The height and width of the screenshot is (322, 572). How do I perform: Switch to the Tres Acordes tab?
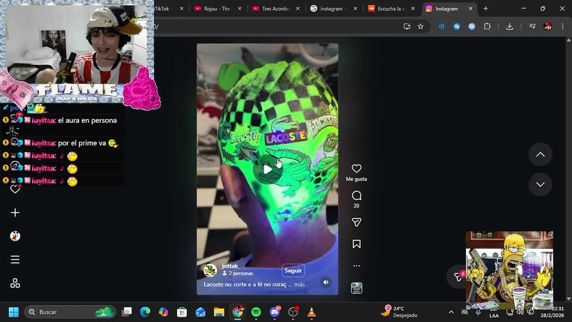click(271, 8)
